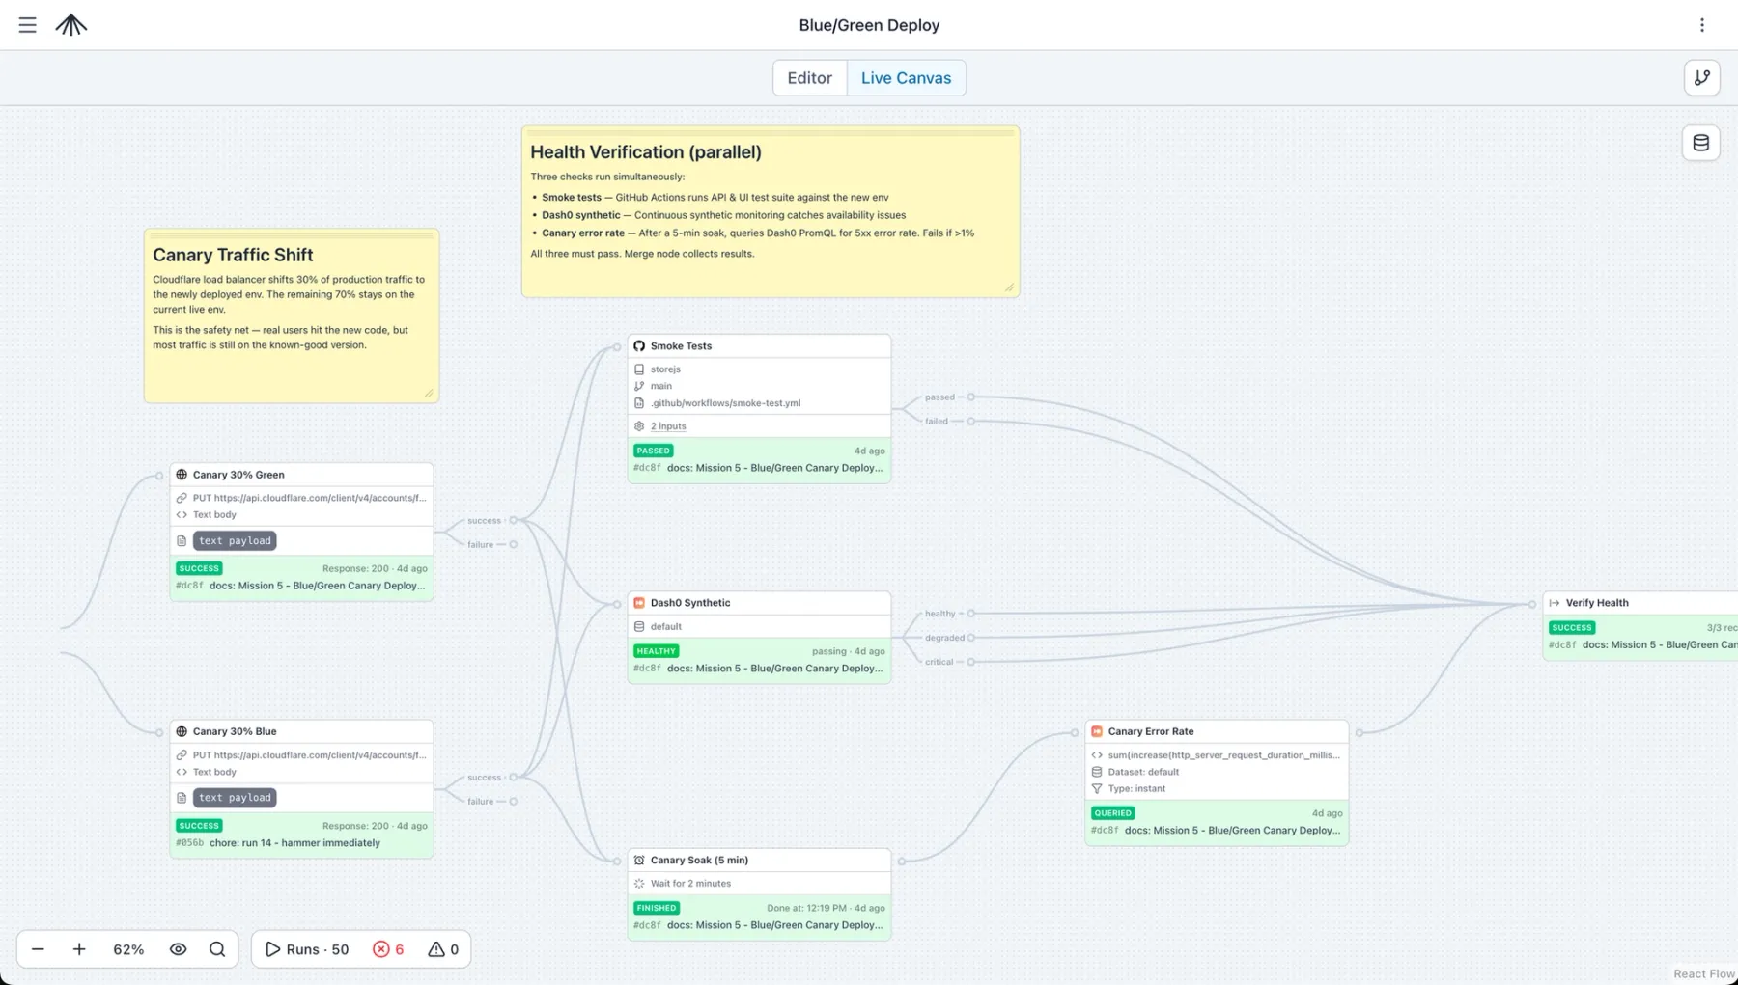Open the vertical three-dot options menu
The image size is (1738, 985).
1702,25
